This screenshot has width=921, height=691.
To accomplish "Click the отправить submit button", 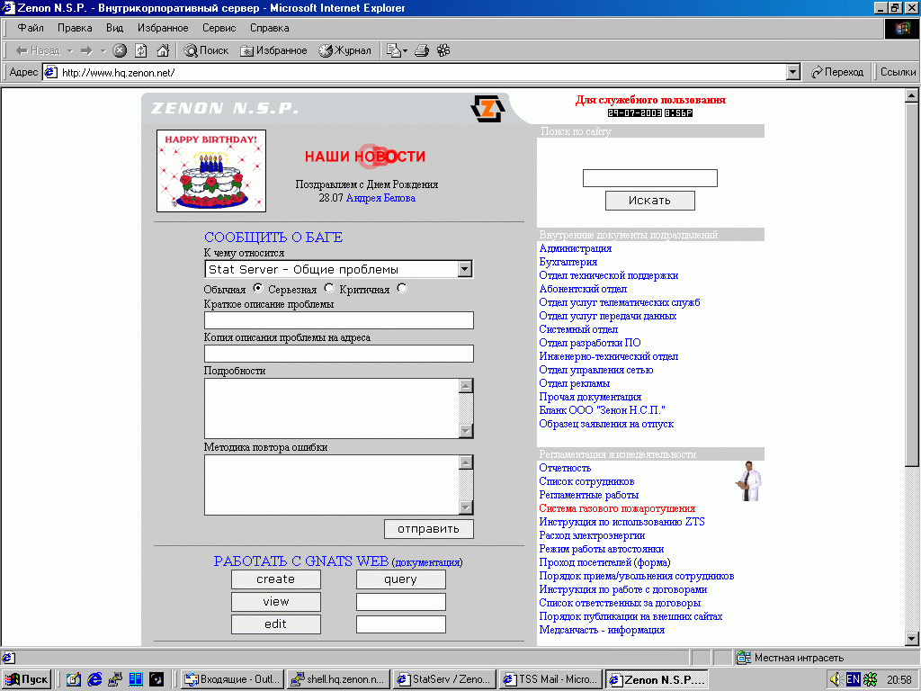I will coord(428,529).
